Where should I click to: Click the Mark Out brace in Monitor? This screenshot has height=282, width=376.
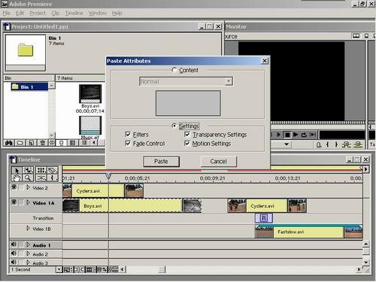tap(336, 144)
